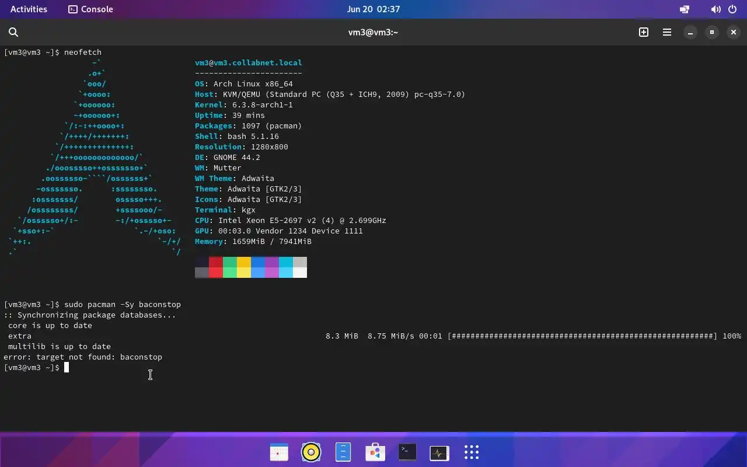Image resolution: width=747 pixels, height=467 pixels.
Task: Open the Console hamburger menu
Action: [x=667, y=33]
